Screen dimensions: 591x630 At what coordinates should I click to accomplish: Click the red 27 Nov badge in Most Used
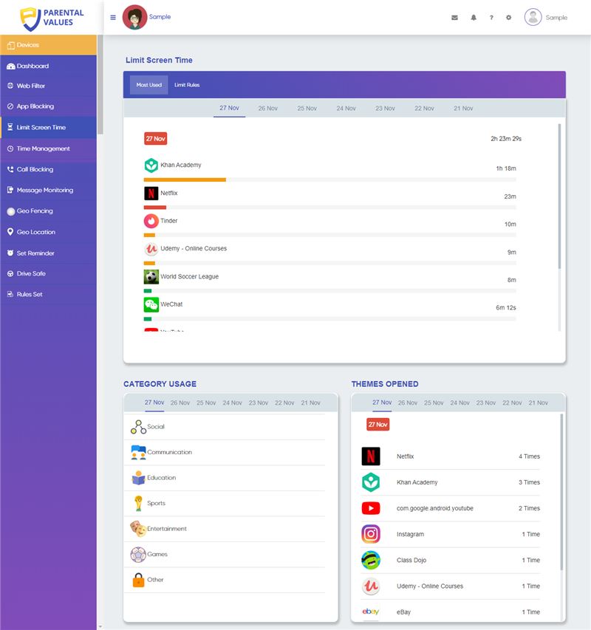pyautogui.click(x=155, y=139)
